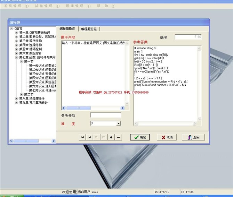The height and width of the screenshot is (197, 233).
Task: Click tree panel scrollbar right arrow
Action: (54, 141)
